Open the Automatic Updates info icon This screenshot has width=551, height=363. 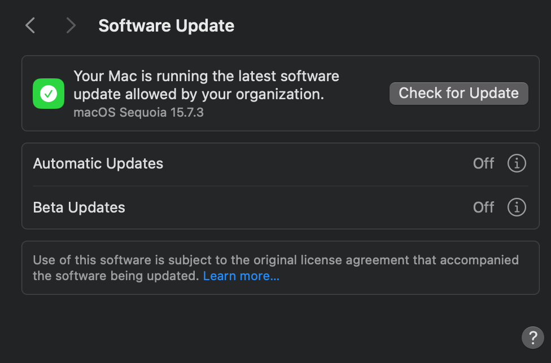(516, 163)
